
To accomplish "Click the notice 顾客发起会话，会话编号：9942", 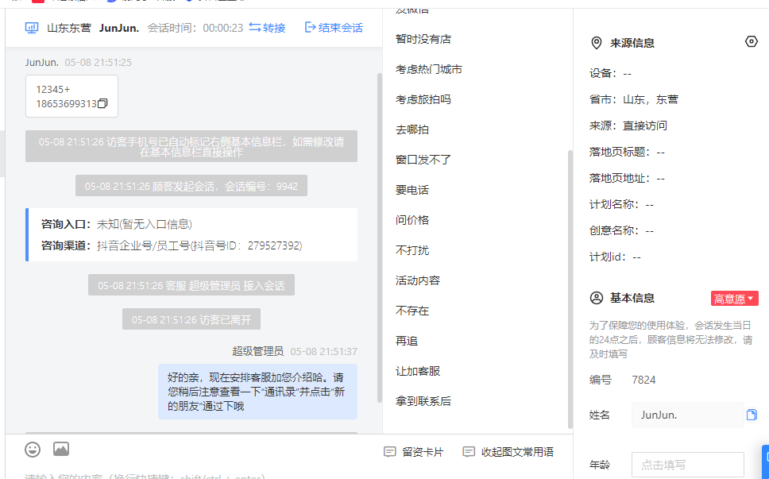I will pyautogui.click(x=191, y=186).
